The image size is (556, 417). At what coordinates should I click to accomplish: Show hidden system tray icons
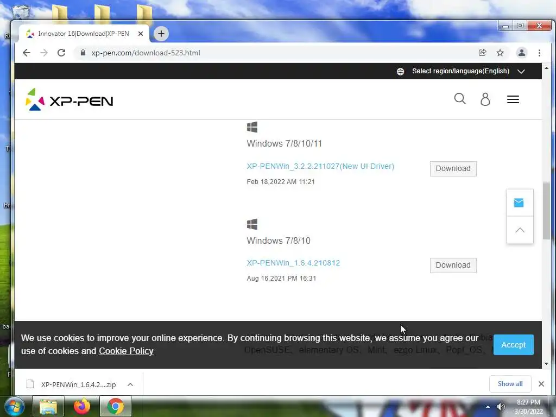click(x=488, y=407)
